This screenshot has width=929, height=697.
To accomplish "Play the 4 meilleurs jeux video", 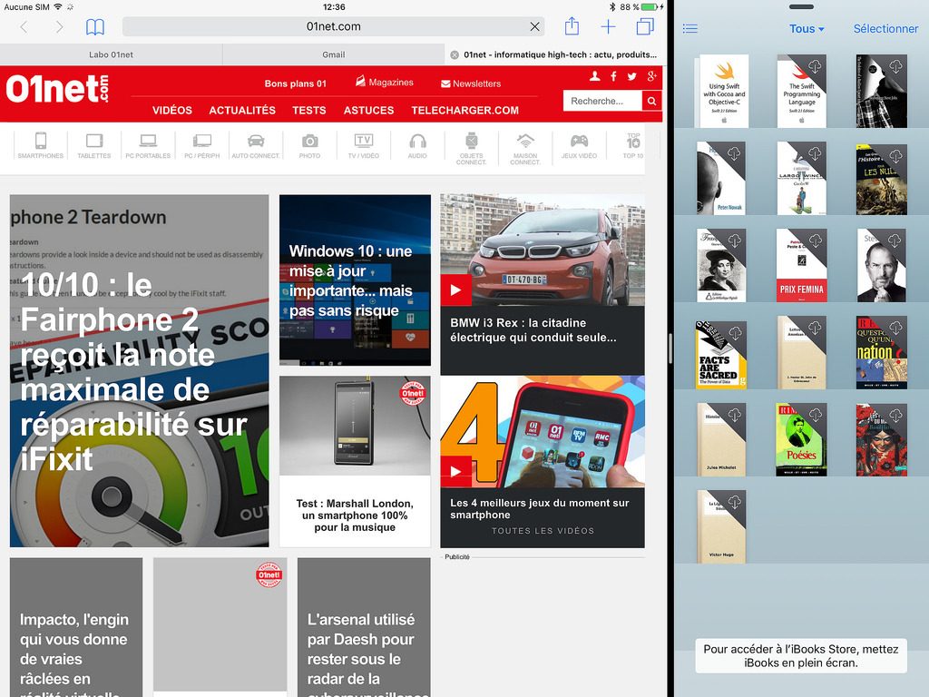I will coord(455,471).
